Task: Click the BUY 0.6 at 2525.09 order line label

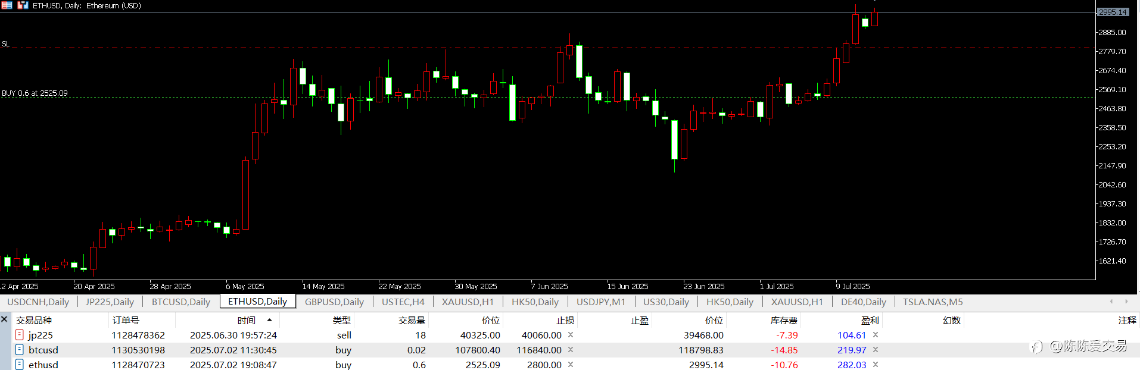Action: 35,93
